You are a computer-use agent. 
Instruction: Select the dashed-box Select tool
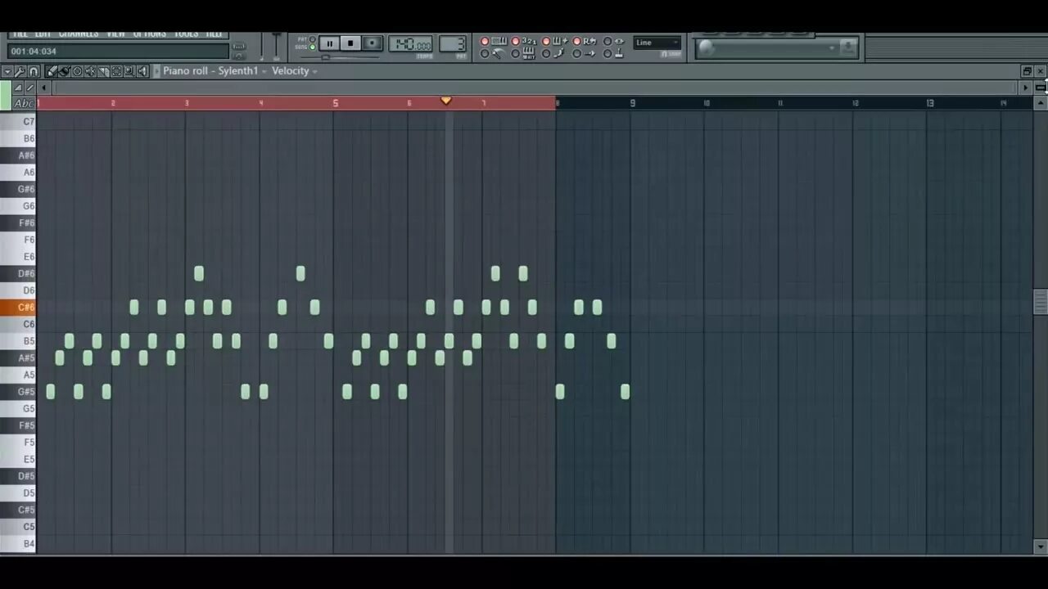(x=116, y=71)
